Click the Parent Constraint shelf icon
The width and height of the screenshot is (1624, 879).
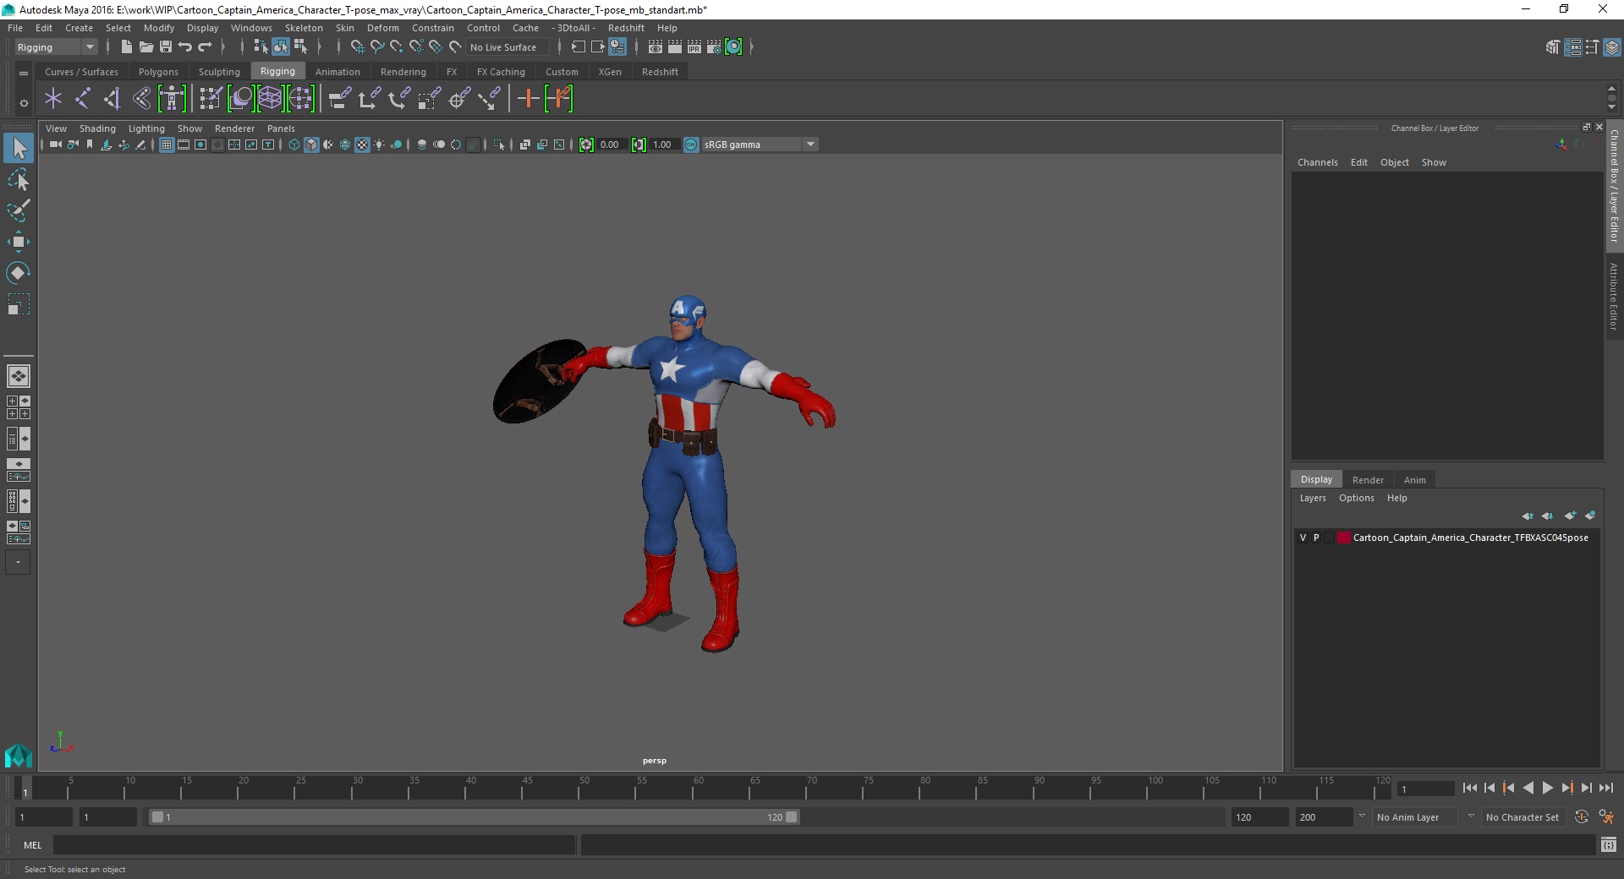(x=339, y=99)
